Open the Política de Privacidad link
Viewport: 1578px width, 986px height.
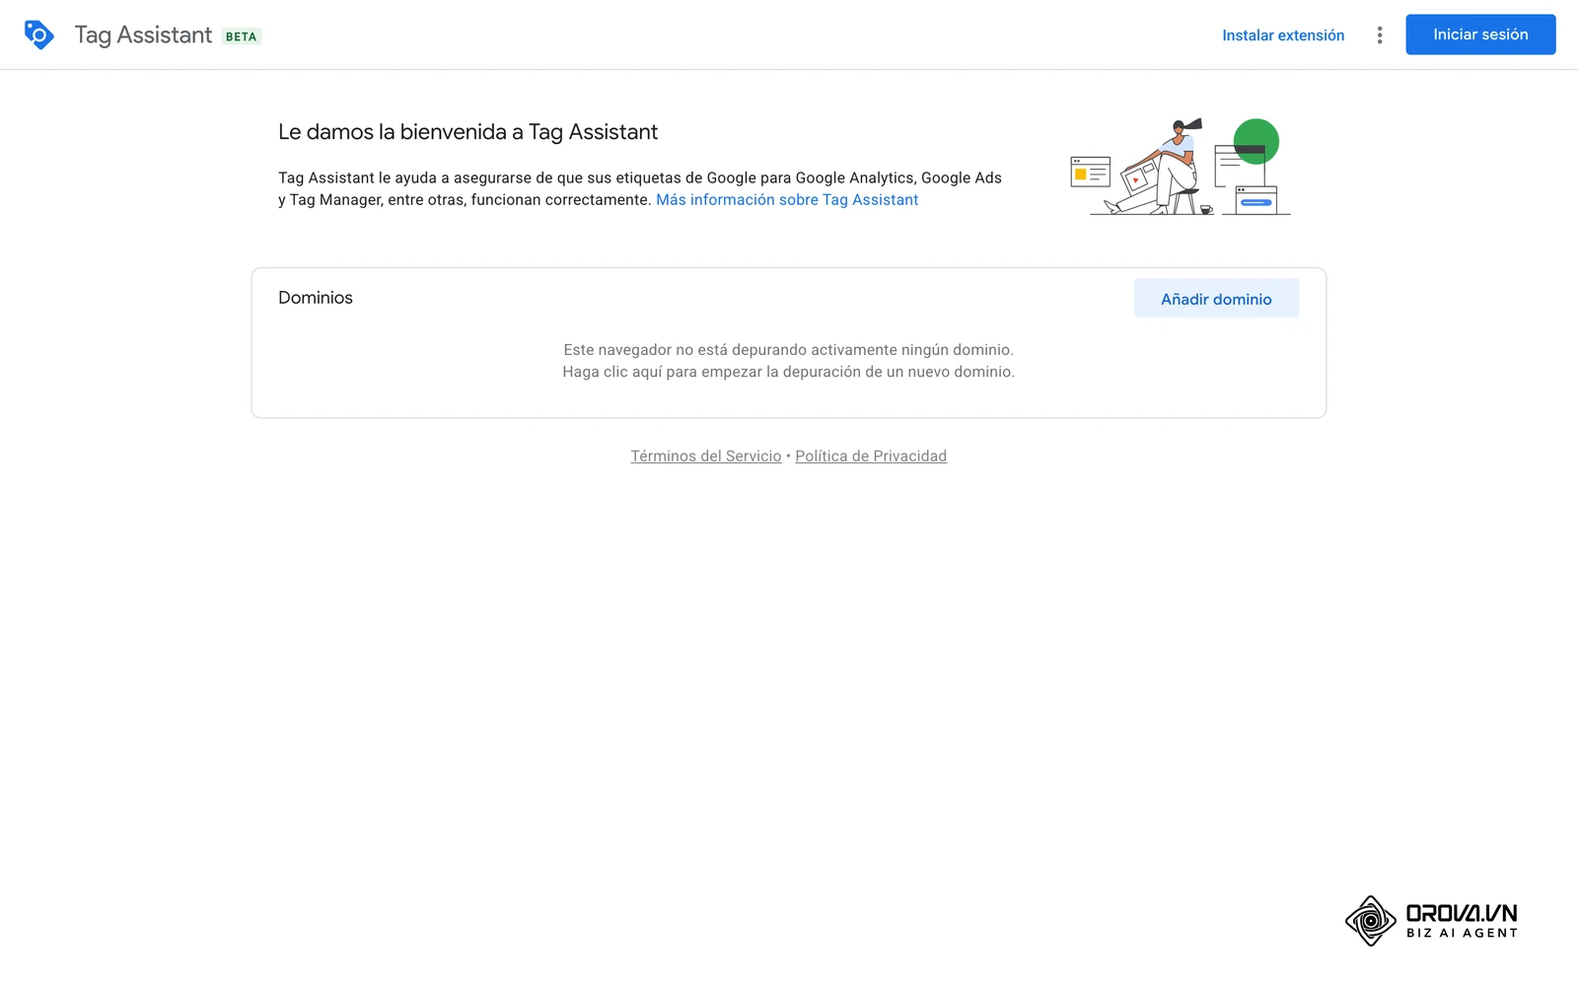coord(871,457)
